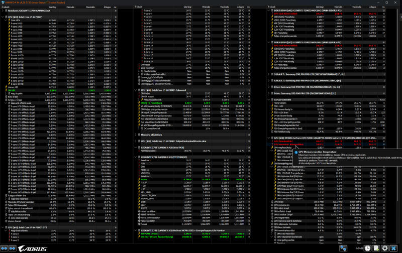Click the lightning icon next to Vcore row
Image resolution: width=402 pixels, height=253 pixels.
(139, 180)
